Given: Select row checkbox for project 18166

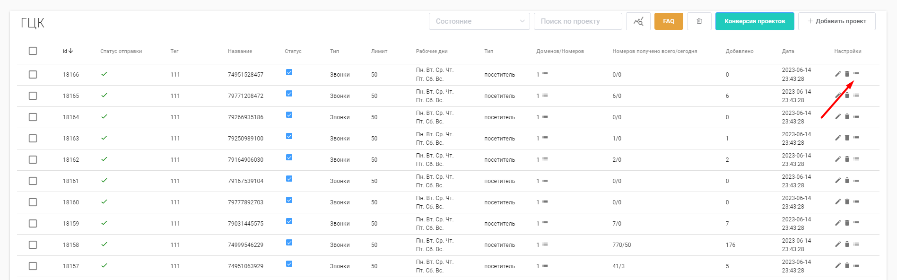Looking at the screenshot, I should point(33,74).
